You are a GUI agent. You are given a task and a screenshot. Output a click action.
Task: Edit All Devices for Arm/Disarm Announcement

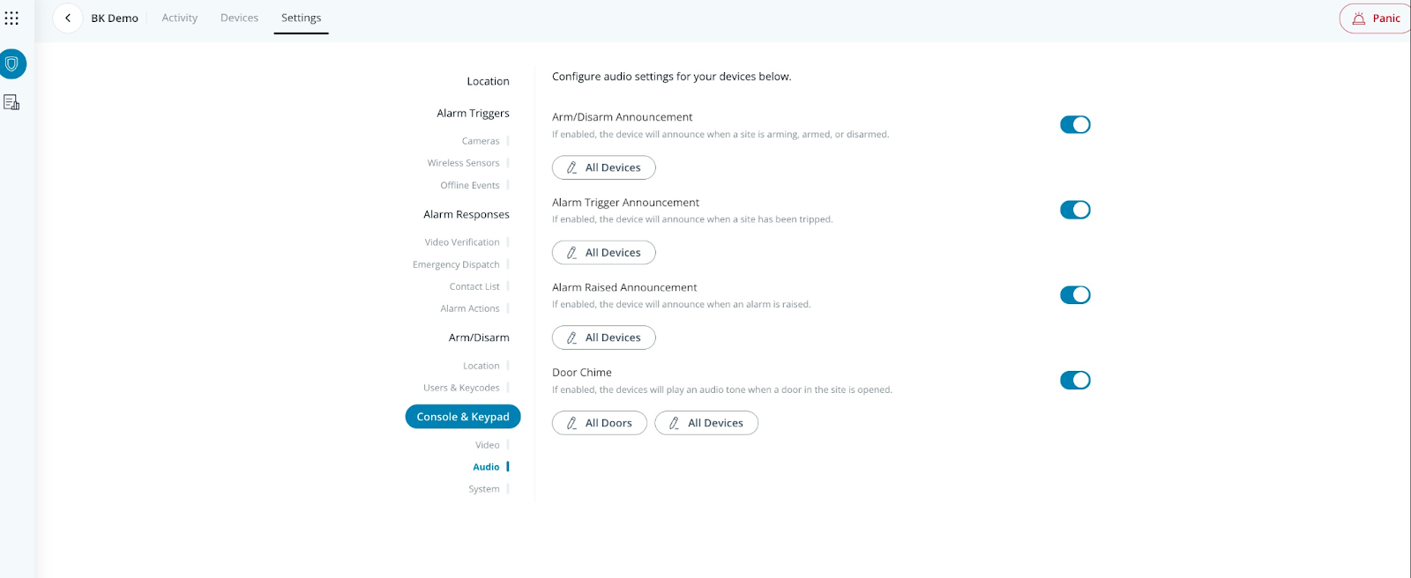604,167
